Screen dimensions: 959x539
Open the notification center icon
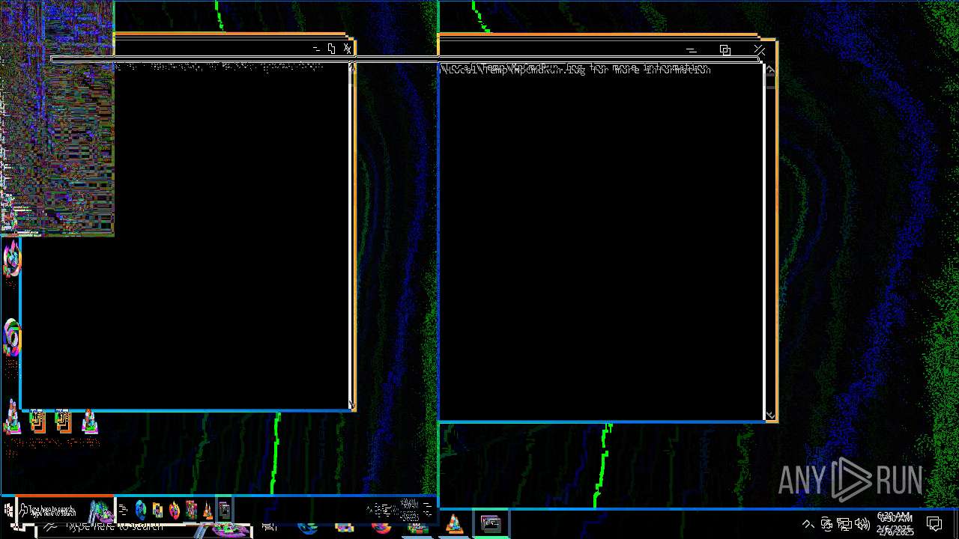pos(934,524)
